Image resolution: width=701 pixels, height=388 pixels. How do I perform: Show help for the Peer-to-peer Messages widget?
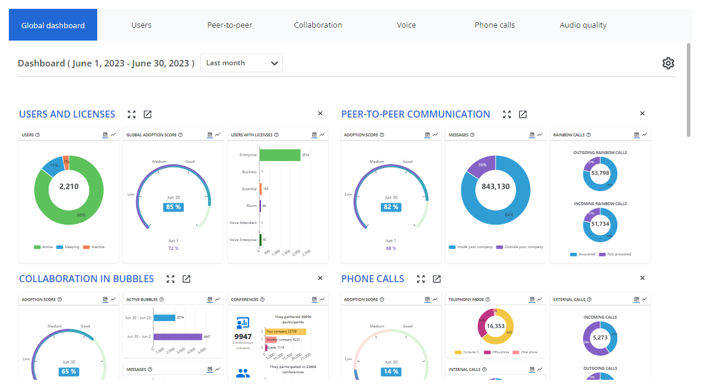point(472,135)
